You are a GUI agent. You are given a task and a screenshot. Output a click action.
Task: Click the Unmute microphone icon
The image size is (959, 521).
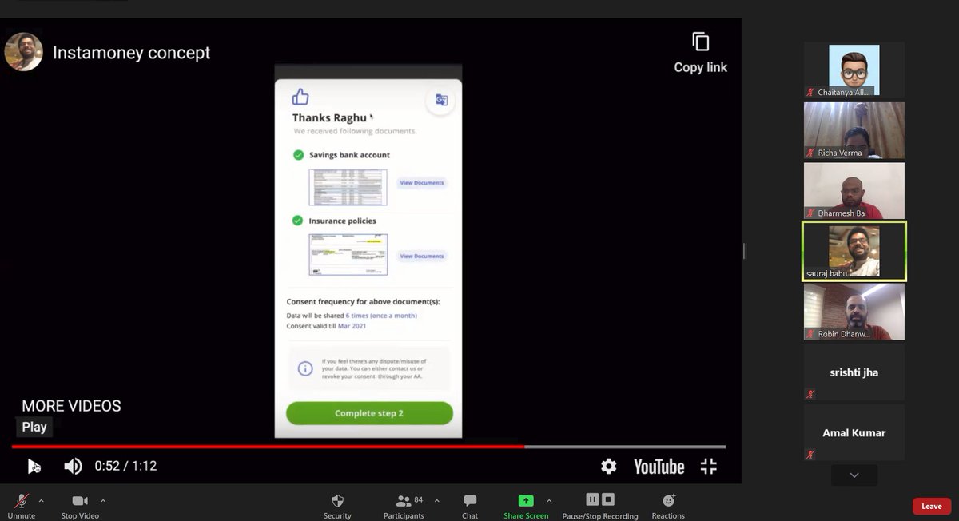pyautogui.click(x=22, y=501)
